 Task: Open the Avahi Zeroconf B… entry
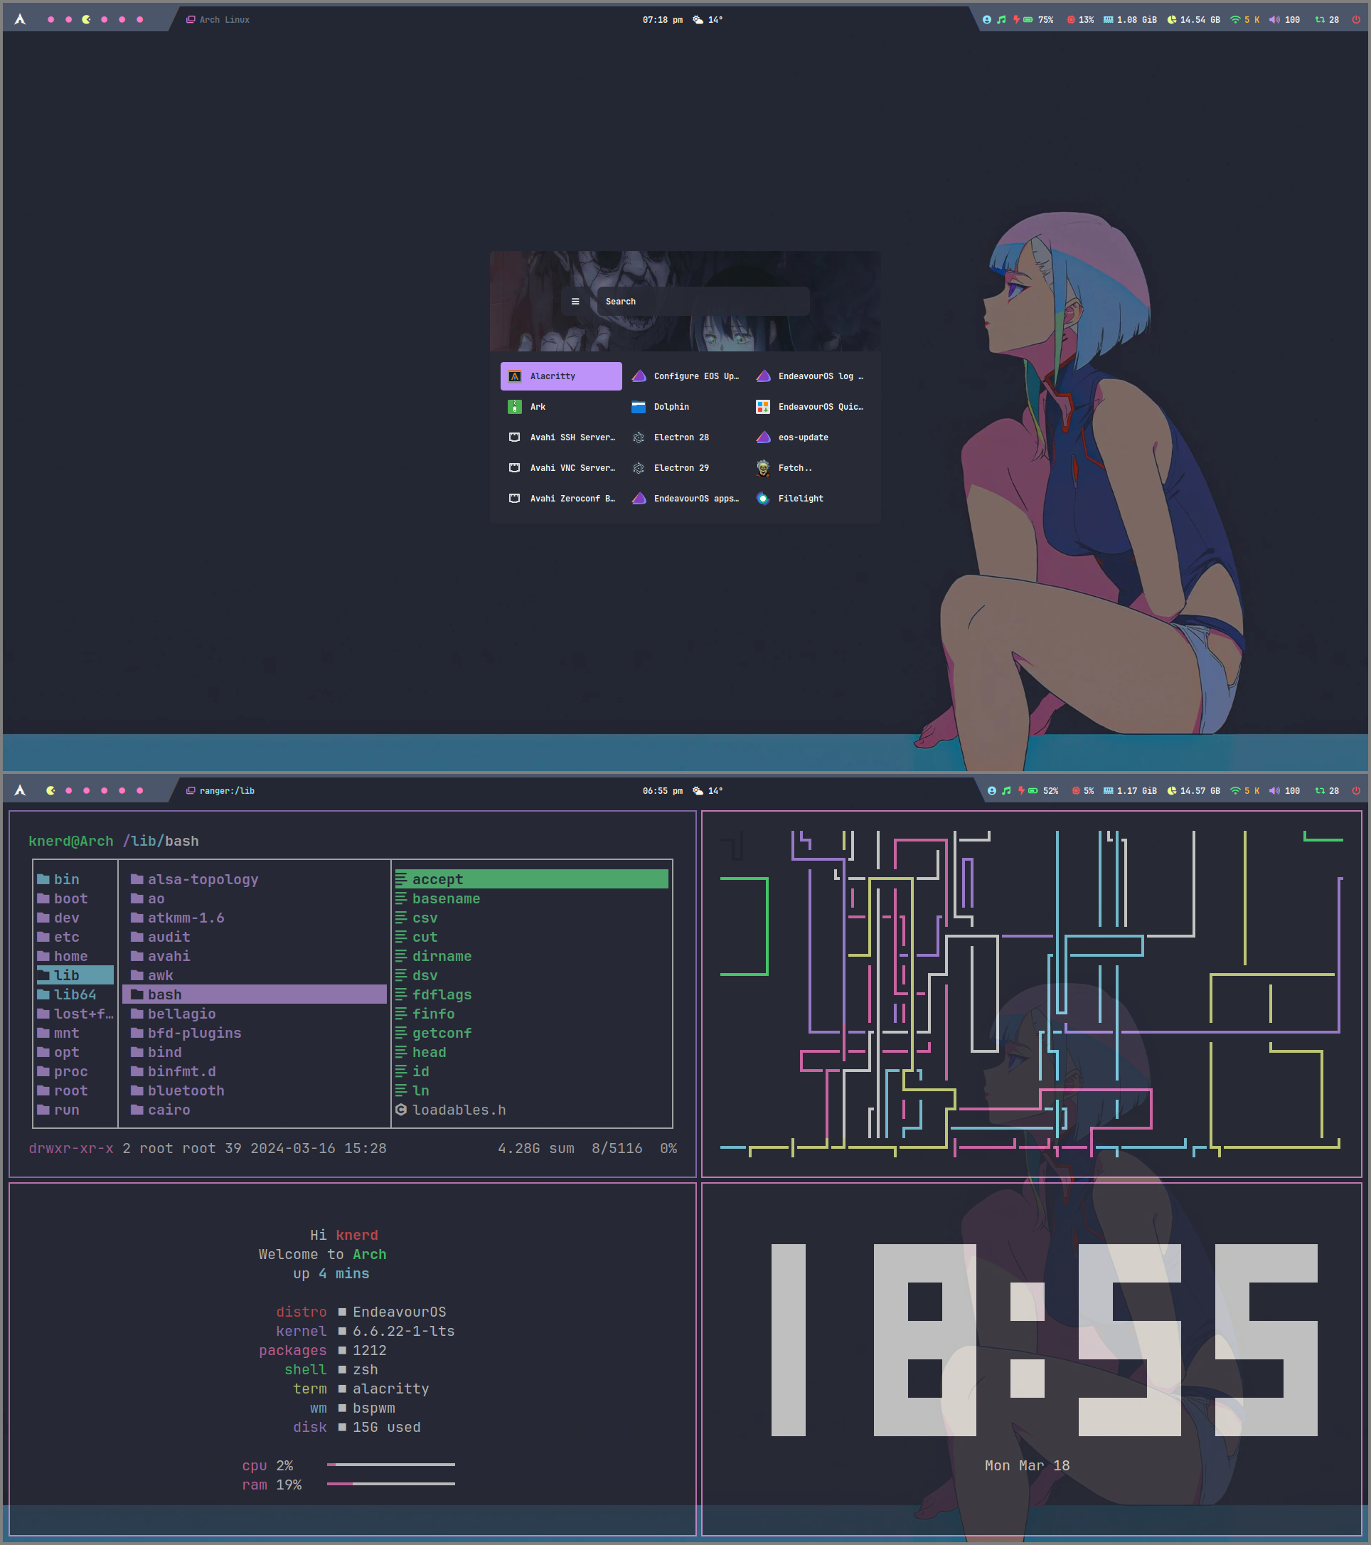click(561, 498)
